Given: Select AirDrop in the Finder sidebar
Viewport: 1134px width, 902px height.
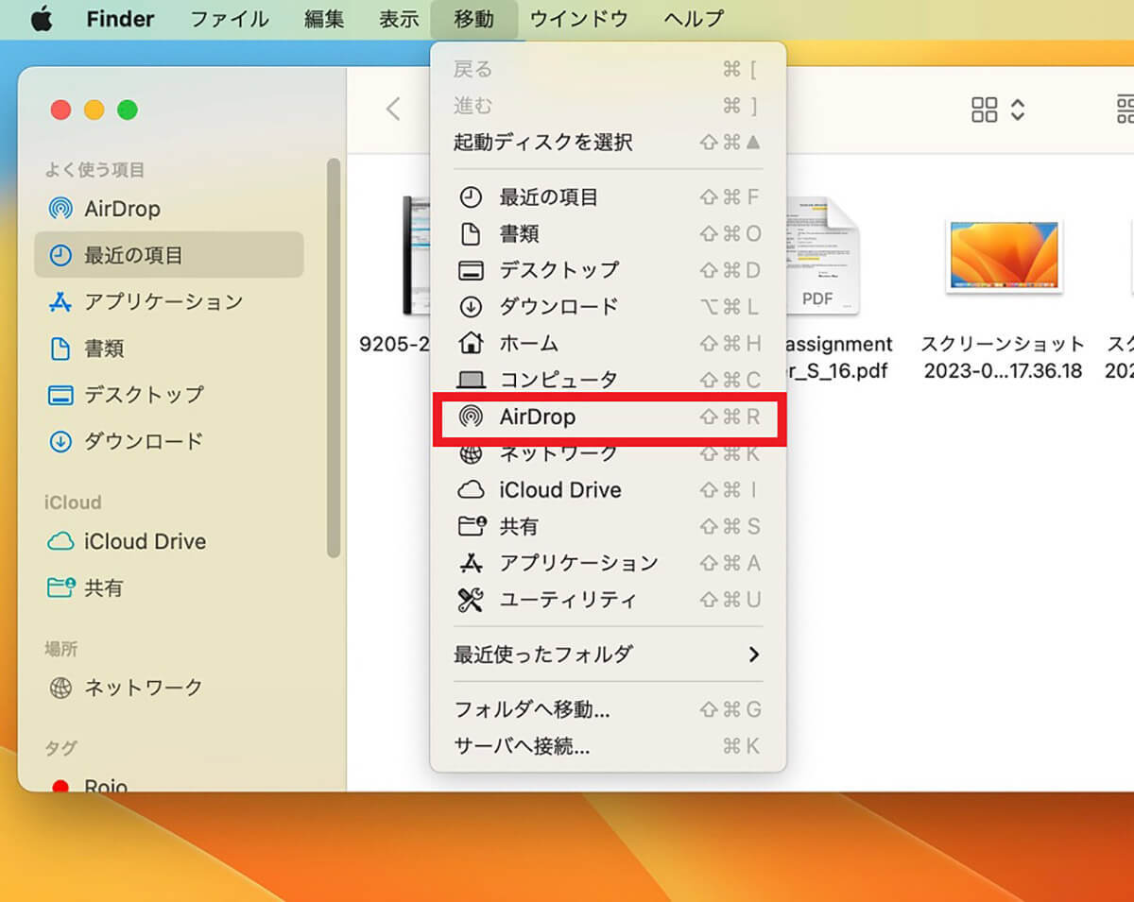Looking at the screenshot, I should [169, 209].
